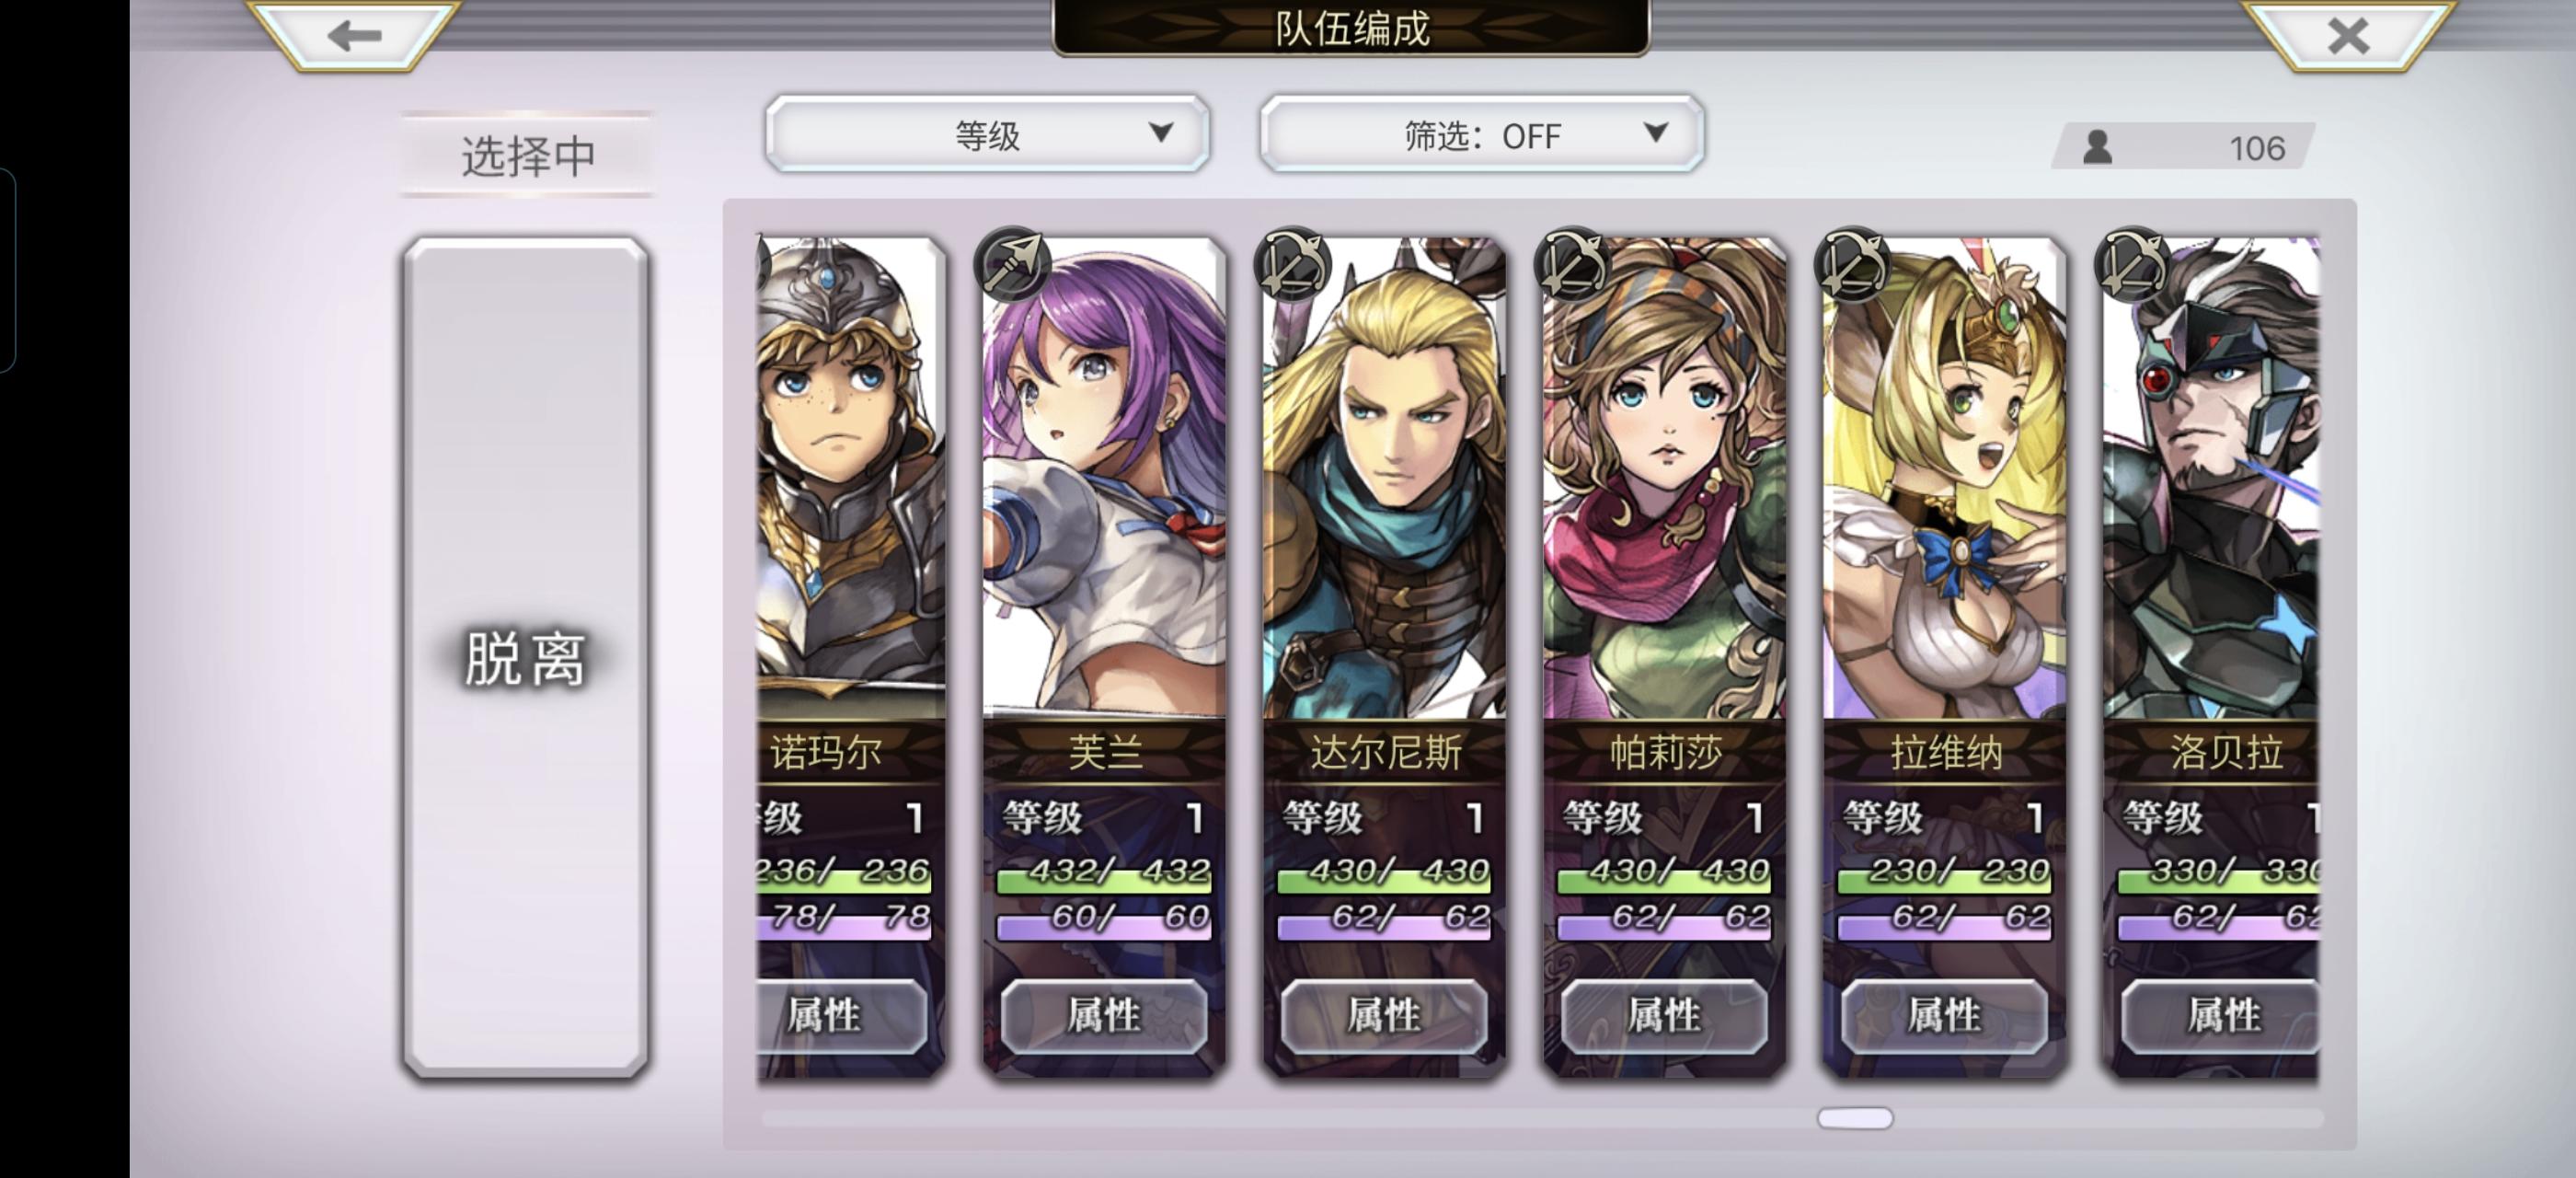
Task: Open 属性 for 帕莉莎
Action: point(1664,1016)
